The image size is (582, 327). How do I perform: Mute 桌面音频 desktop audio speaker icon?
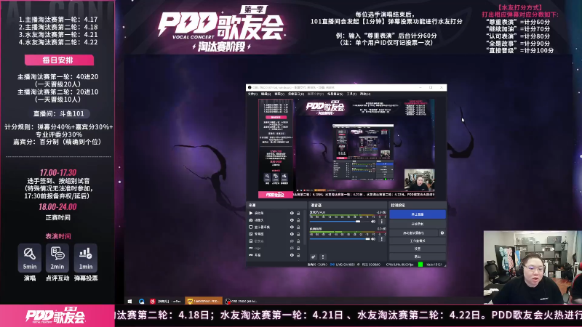(x=373, y=239)
